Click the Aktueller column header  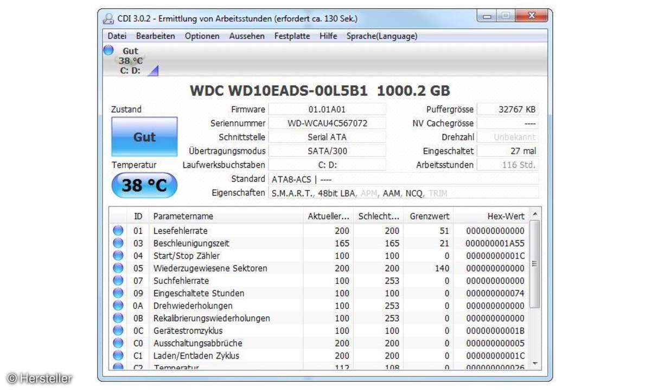click(x=328, y=216)
